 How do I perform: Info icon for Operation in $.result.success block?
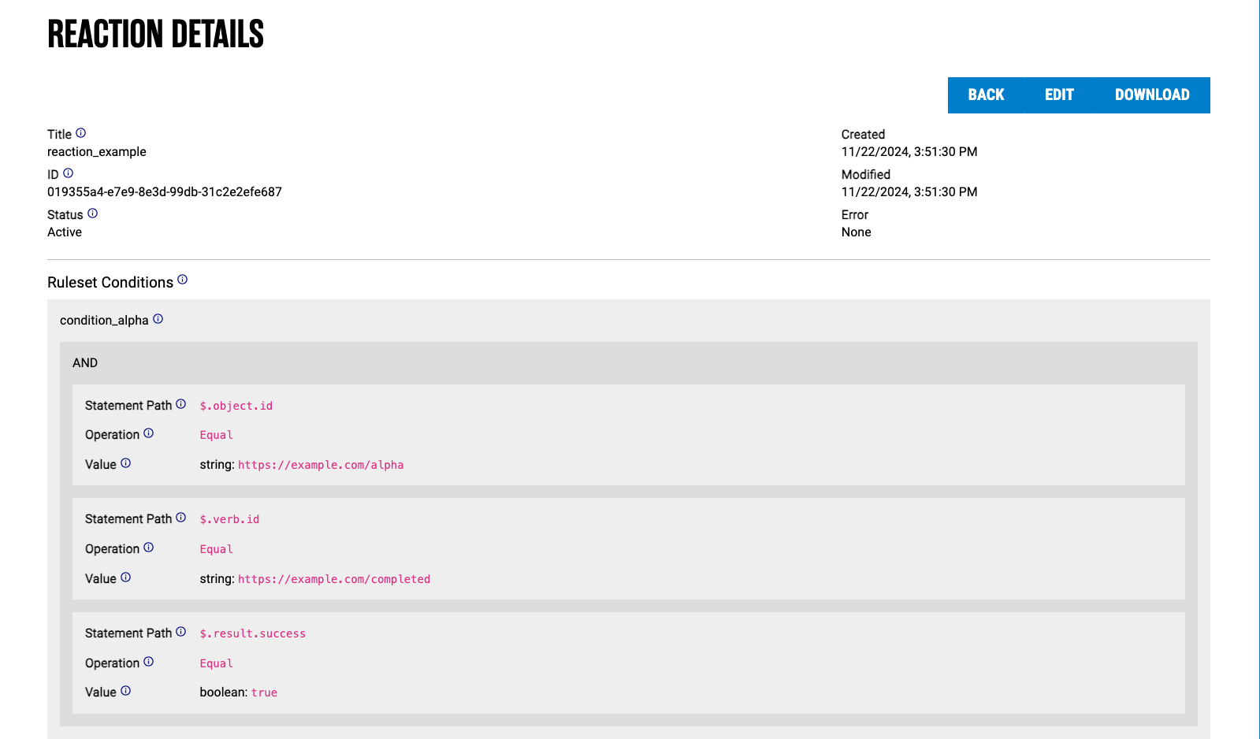coord(148,662)
